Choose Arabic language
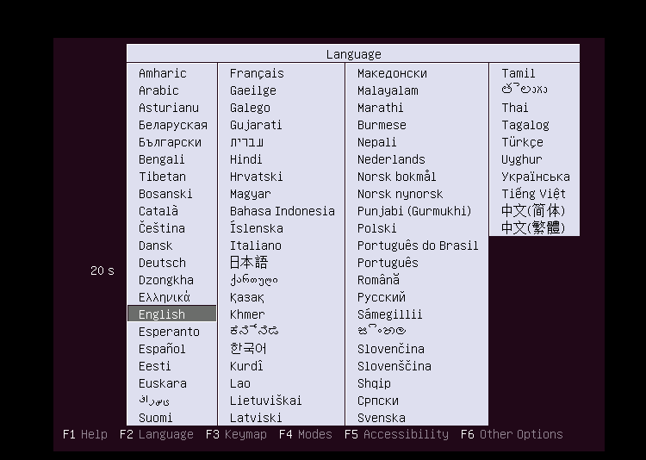 (158, 90)
